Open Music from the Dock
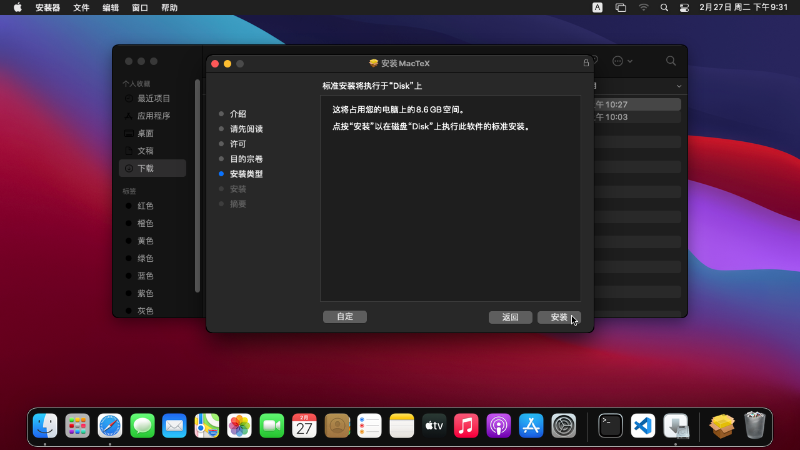The width and height of the screenshot is (800, 450). 466,426
